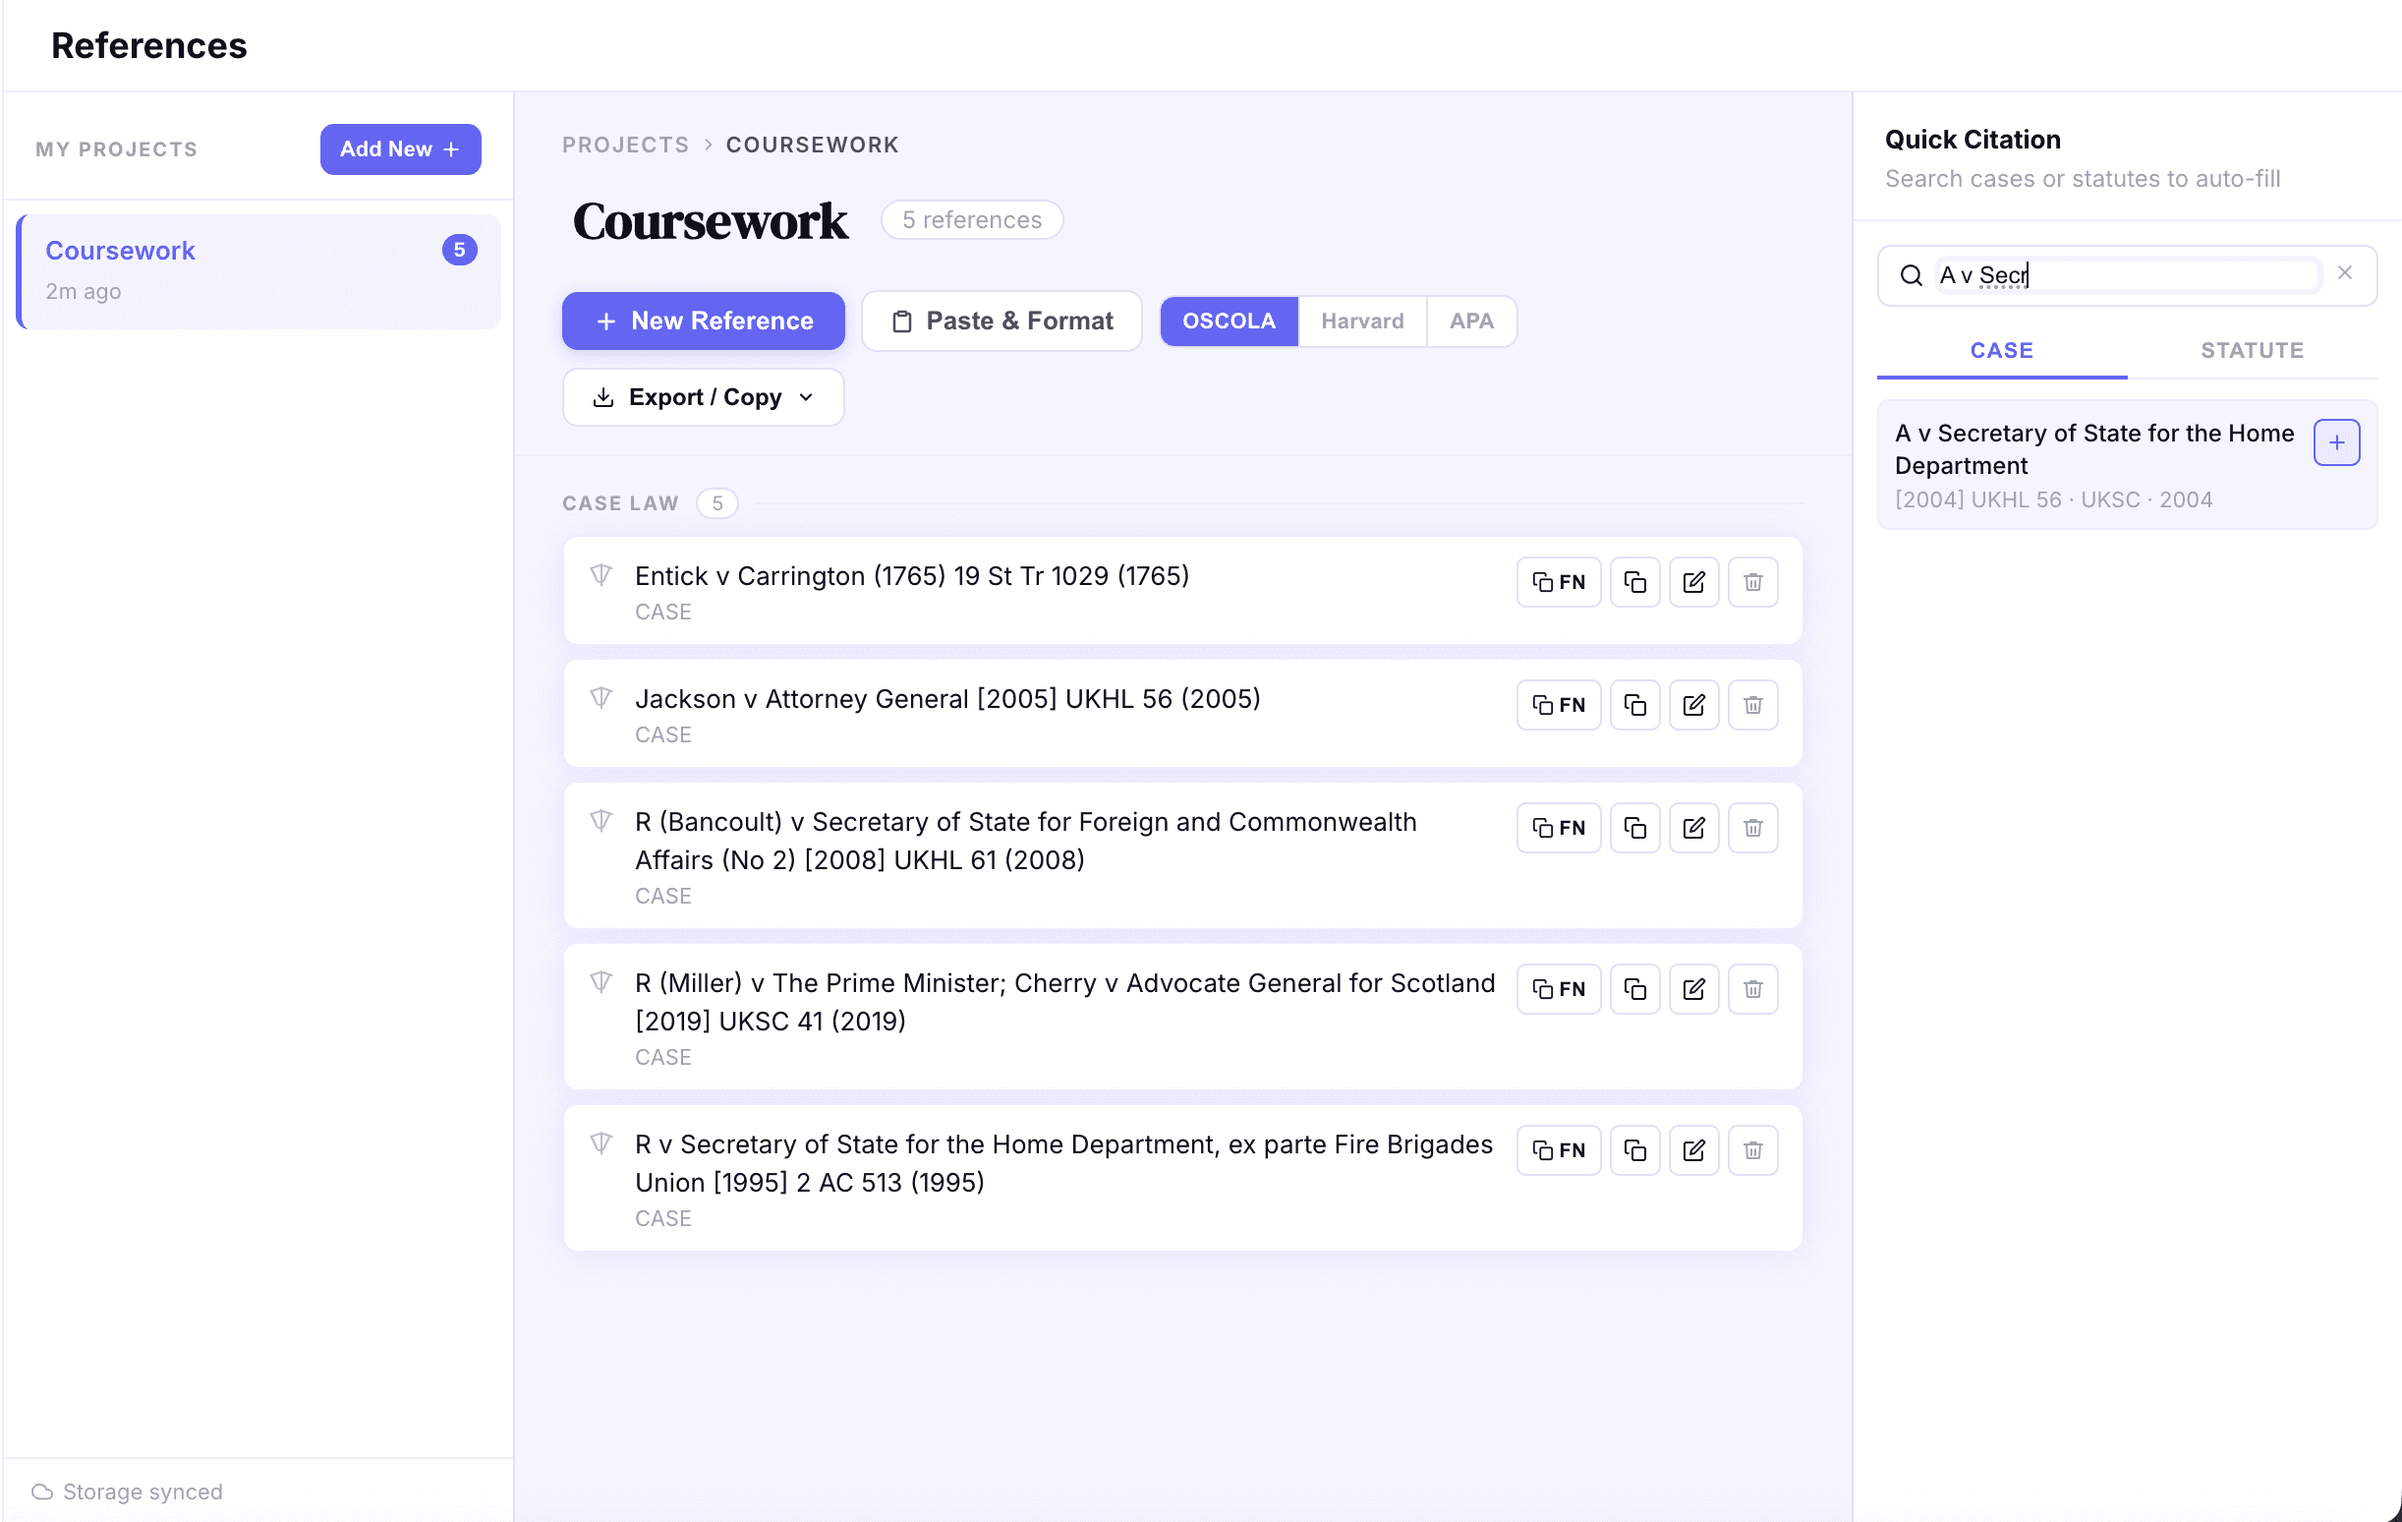The height and width of the screenshot is (1522, 2402).
Task: Edit the Entick v Carrington reference
Action: tap(1692, 582)
